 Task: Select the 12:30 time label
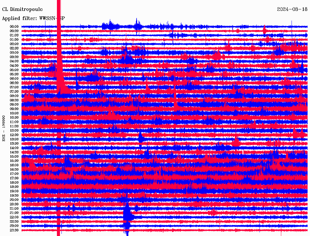[14, 135]
